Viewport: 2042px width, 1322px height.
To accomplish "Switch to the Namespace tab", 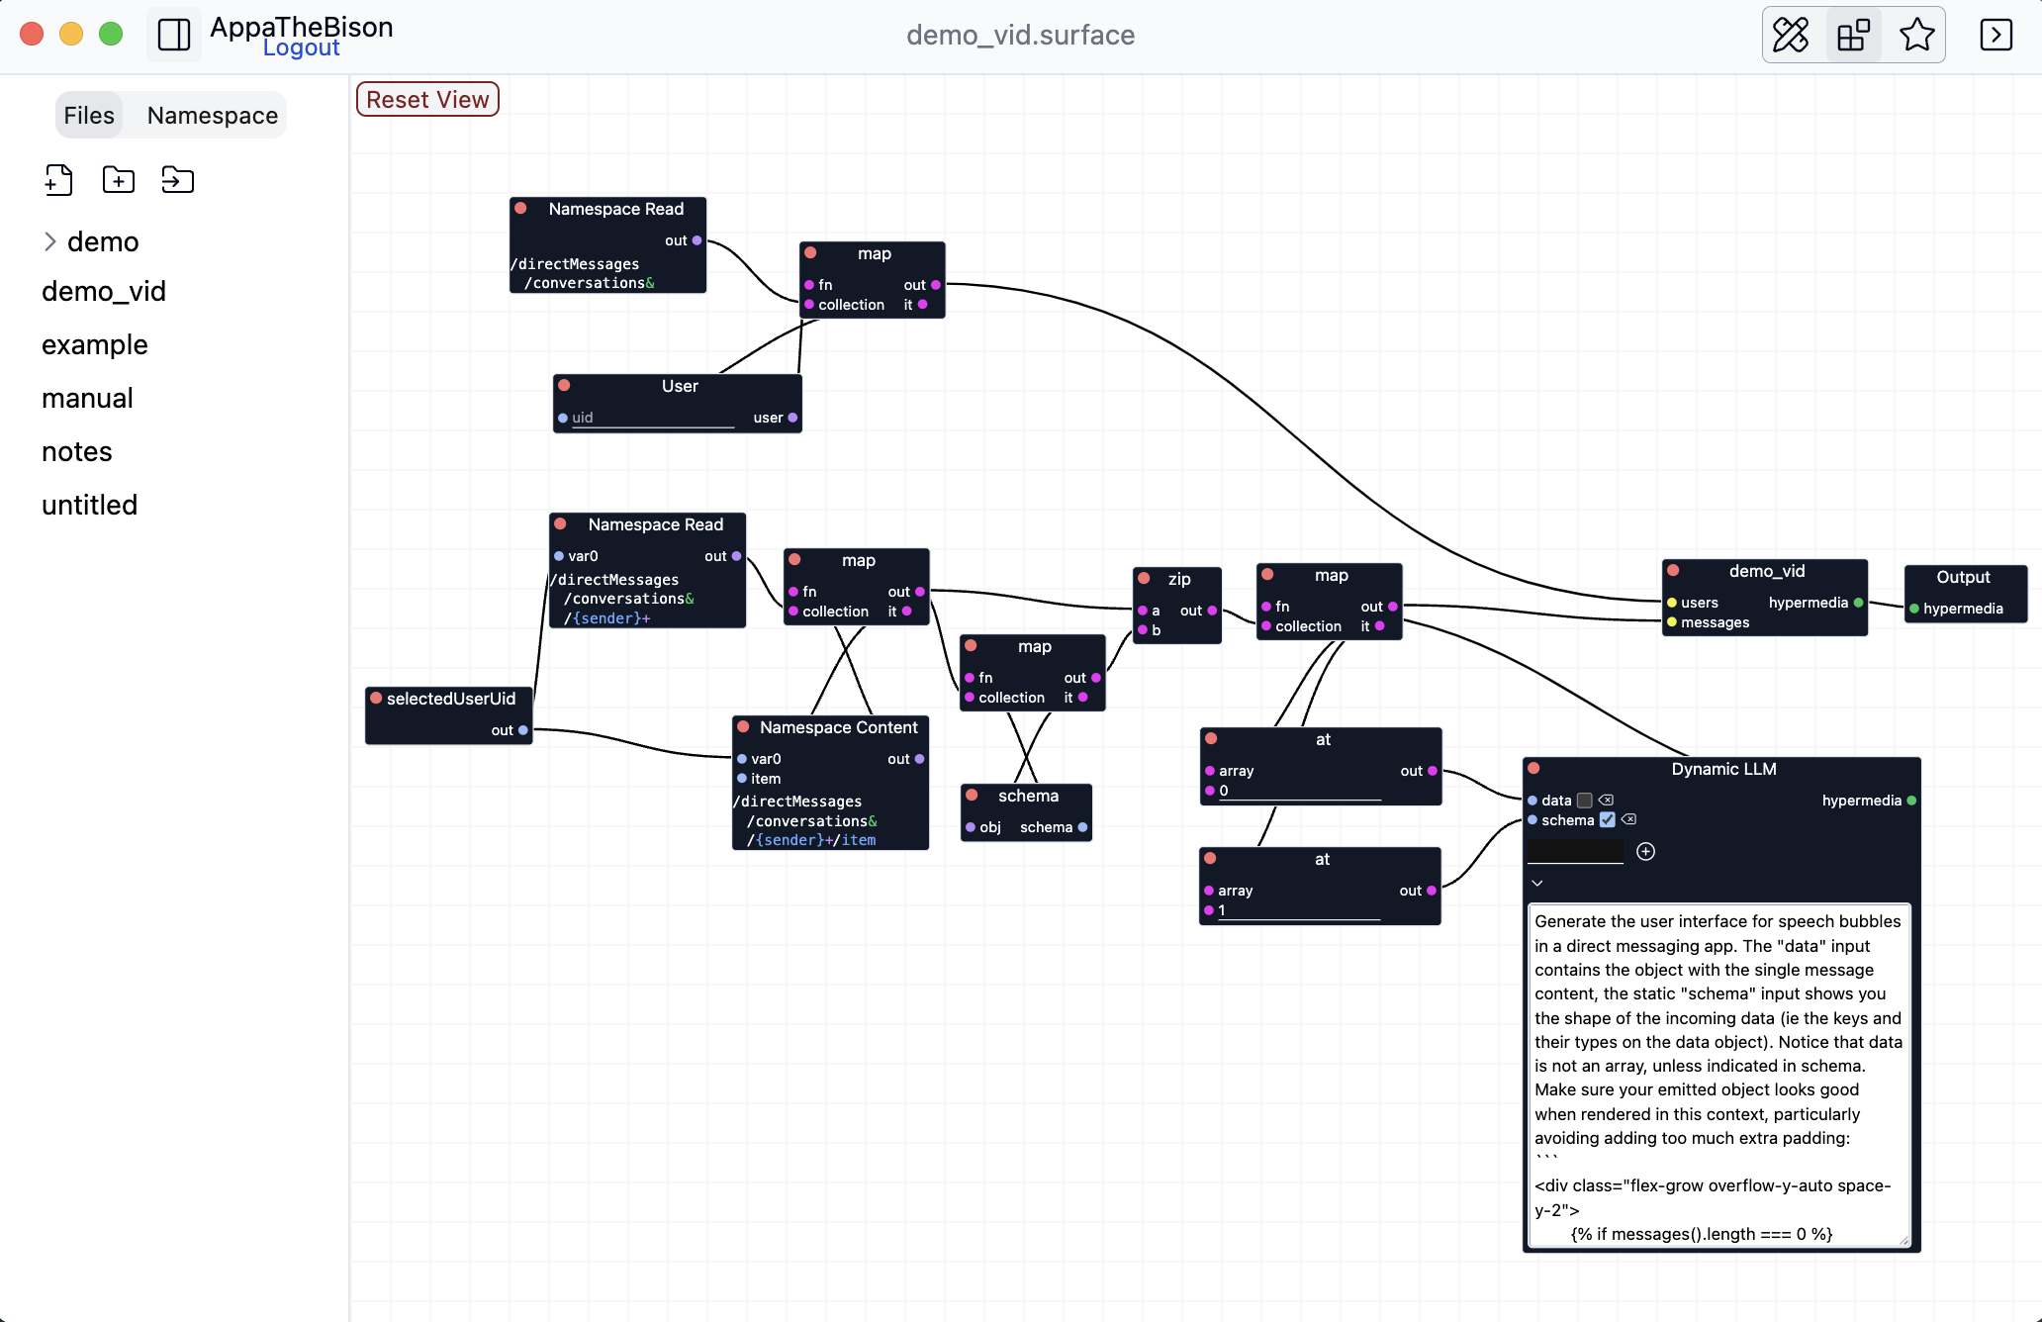I will click(213, 115).
